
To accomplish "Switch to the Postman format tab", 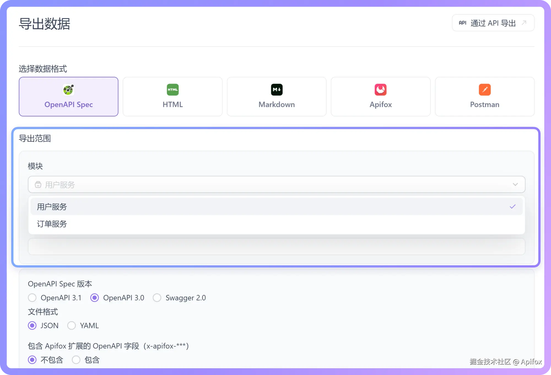I will click(485, 105).
